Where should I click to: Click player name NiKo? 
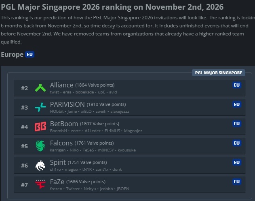click(74, 150)
